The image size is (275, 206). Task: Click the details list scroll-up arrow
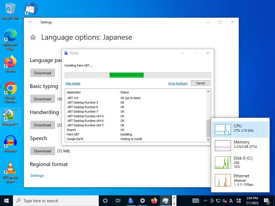(x=208, y=92)
